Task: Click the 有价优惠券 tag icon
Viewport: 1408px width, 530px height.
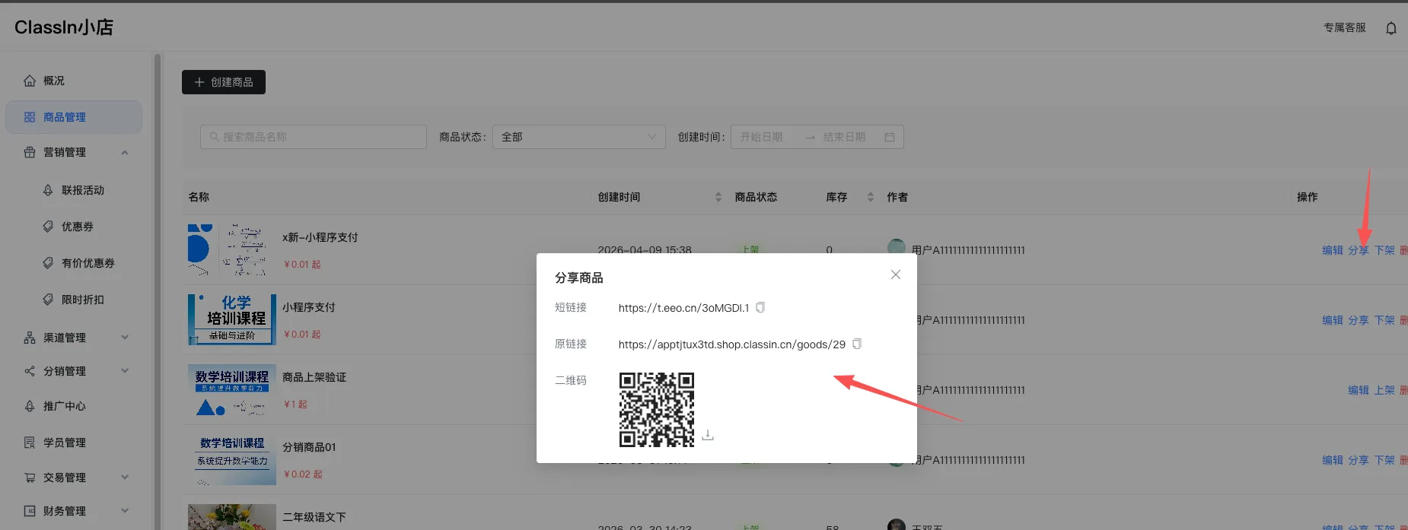Action: coord(48,263)
